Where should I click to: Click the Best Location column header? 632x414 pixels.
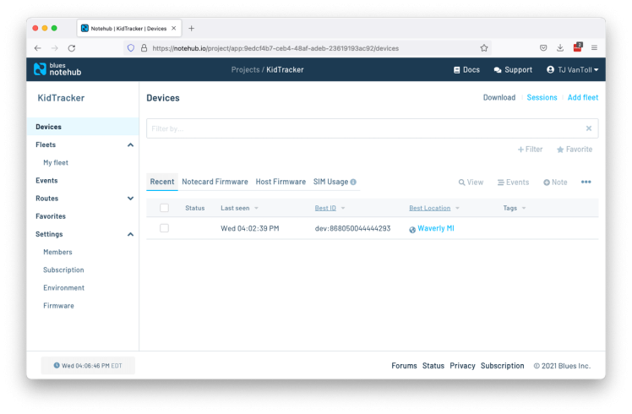tap(430, 208)
